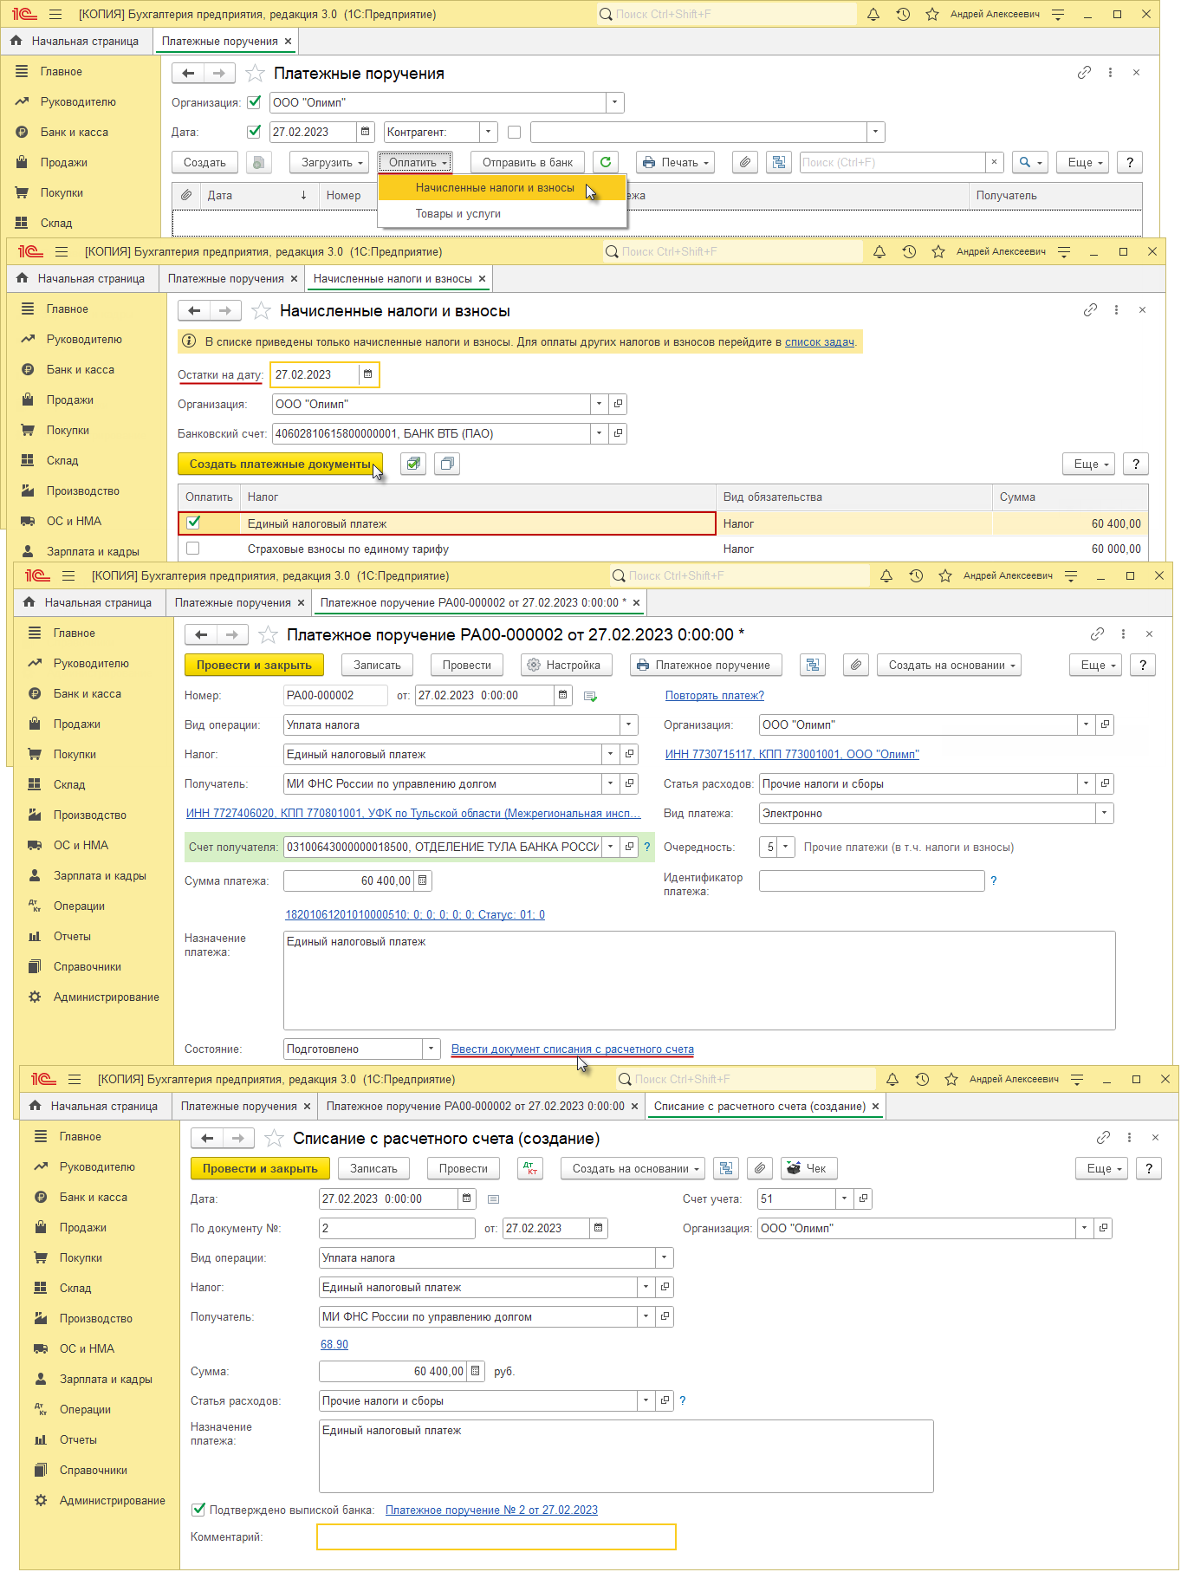Uncheck Оплатить for the Единый налоговый платеж row

[x=193, y=523]
